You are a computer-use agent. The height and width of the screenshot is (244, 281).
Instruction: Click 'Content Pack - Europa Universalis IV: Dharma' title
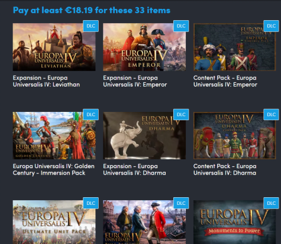click(225, 169)
